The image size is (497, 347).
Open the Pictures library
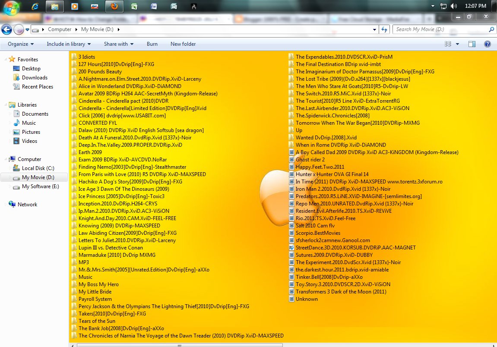31,132
